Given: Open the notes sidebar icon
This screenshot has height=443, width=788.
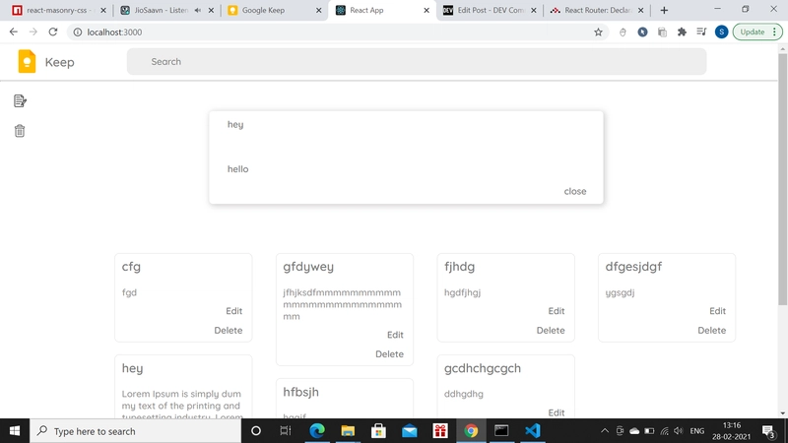Looking at the screenshot, I should pos(20,101).
